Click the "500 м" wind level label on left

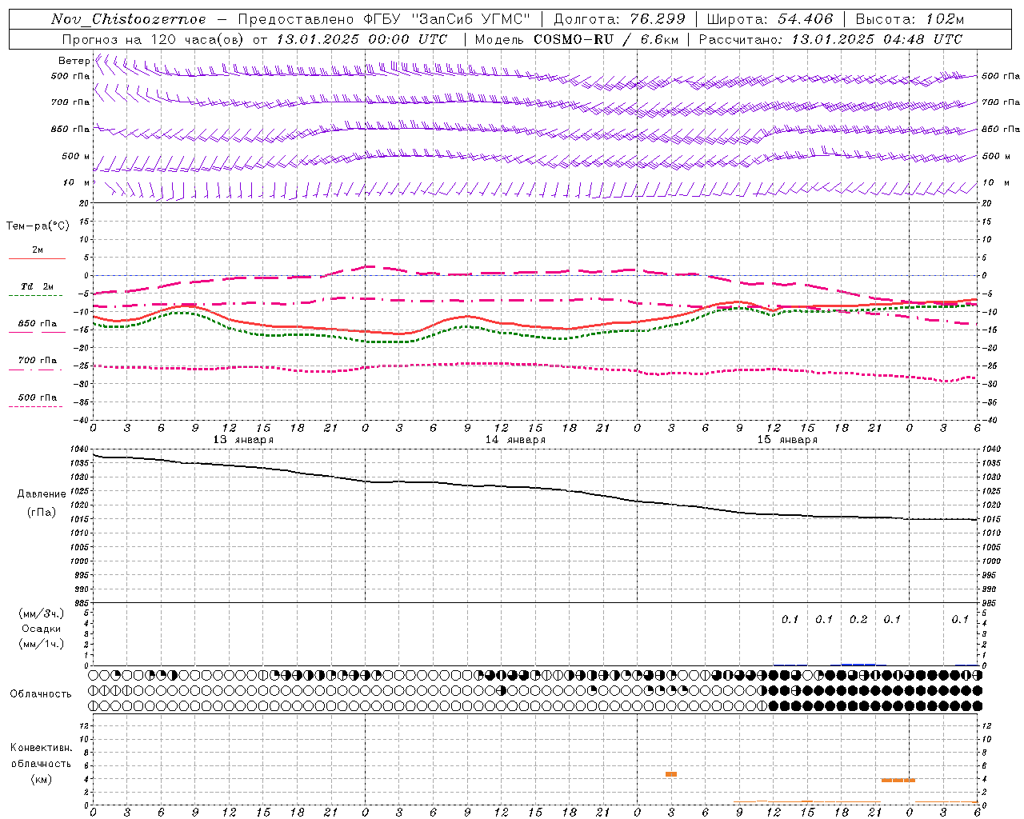point(76,156)
